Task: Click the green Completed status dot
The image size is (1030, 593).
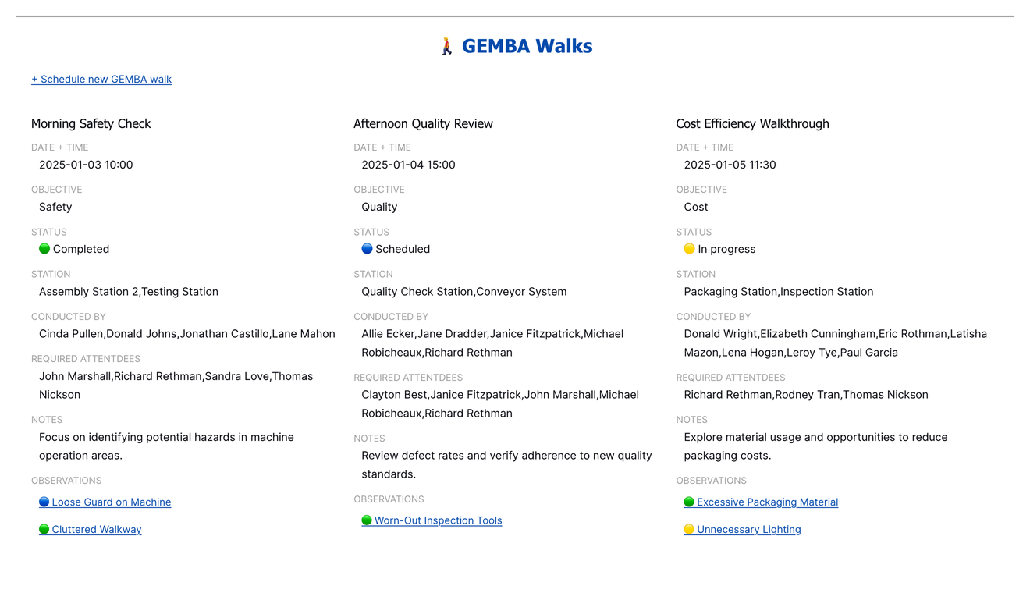Action: pos(44,249)
